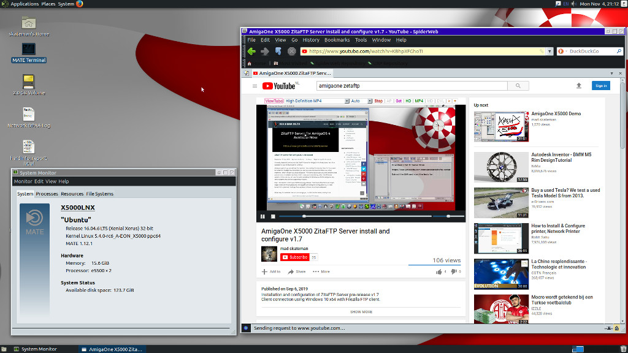Click the ViewTube Get button
This screenshot has width=628, height=353.
(399, 101)
